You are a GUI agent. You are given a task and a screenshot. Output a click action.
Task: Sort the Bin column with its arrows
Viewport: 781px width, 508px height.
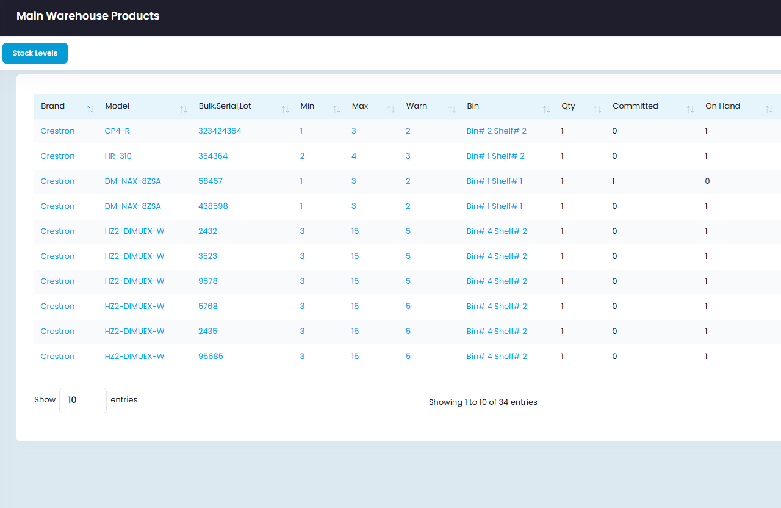point(547,109)
